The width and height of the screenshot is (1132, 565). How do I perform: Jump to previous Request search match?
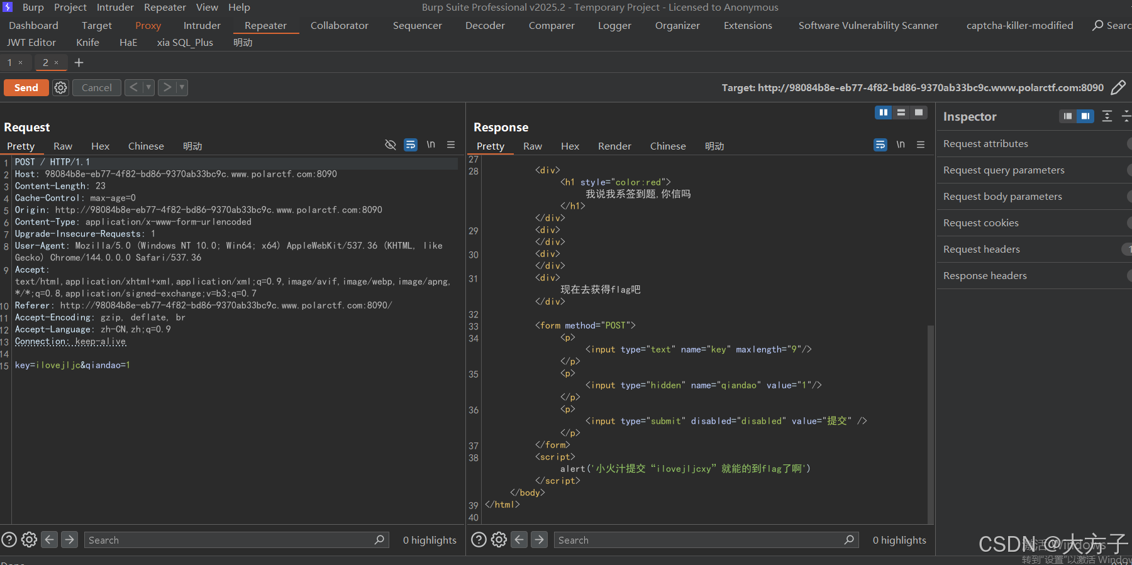click(50, 539)
